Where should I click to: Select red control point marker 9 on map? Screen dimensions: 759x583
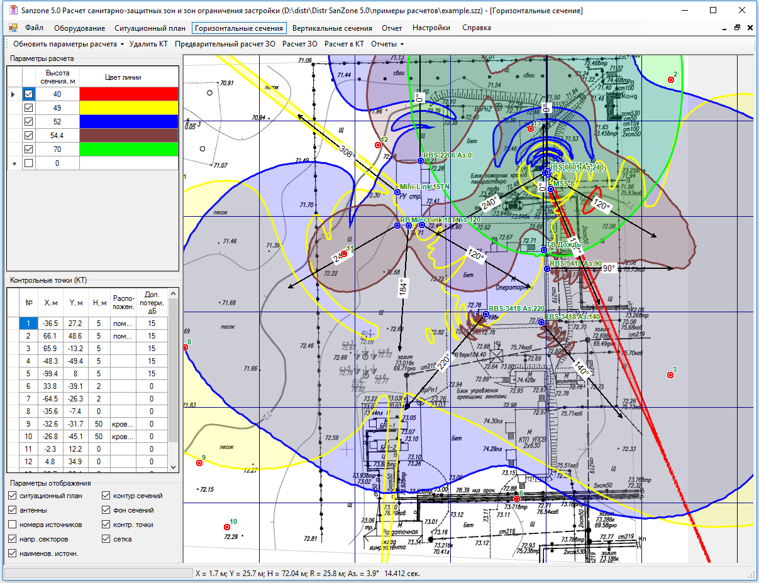point(199,463)
